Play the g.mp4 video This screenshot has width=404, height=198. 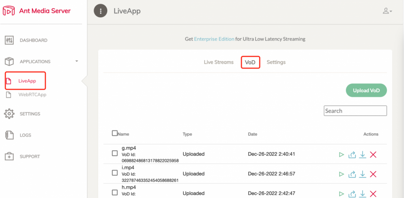342,155
